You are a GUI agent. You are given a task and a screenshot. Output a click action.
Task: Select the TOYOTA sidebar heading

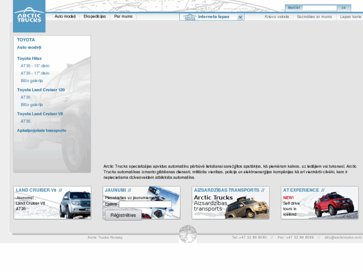[26, 40]
